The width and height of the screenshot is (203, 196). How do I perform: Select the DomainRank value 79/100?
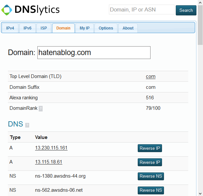point(153,108)
